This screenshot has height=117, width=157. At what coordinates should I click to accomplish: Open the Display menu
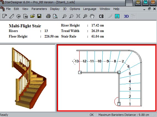click(x=55, y=9)
